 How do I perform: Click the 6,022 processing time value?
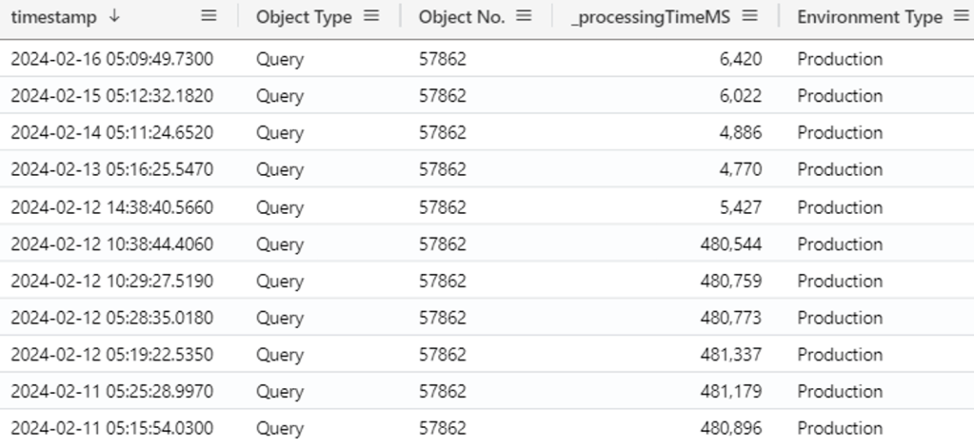tap(740, 96)
